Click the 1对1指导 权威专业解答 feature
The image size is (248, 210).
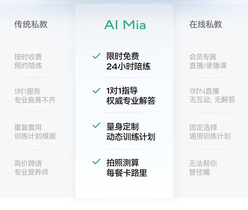click(x=131, y=96)
